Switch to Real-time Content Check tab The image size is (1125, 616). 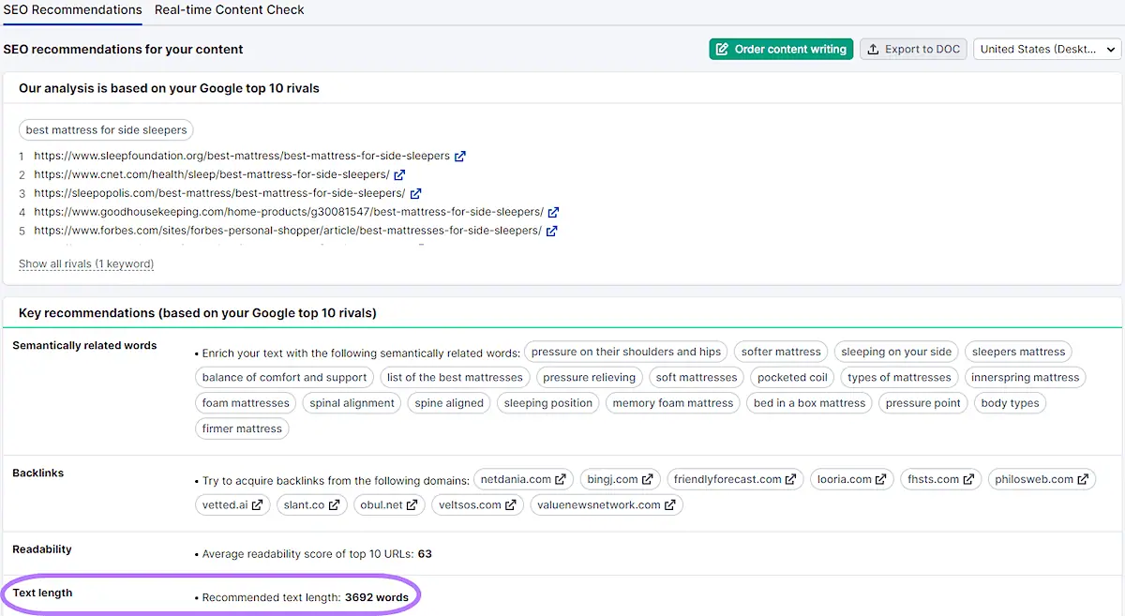(229, 10)
